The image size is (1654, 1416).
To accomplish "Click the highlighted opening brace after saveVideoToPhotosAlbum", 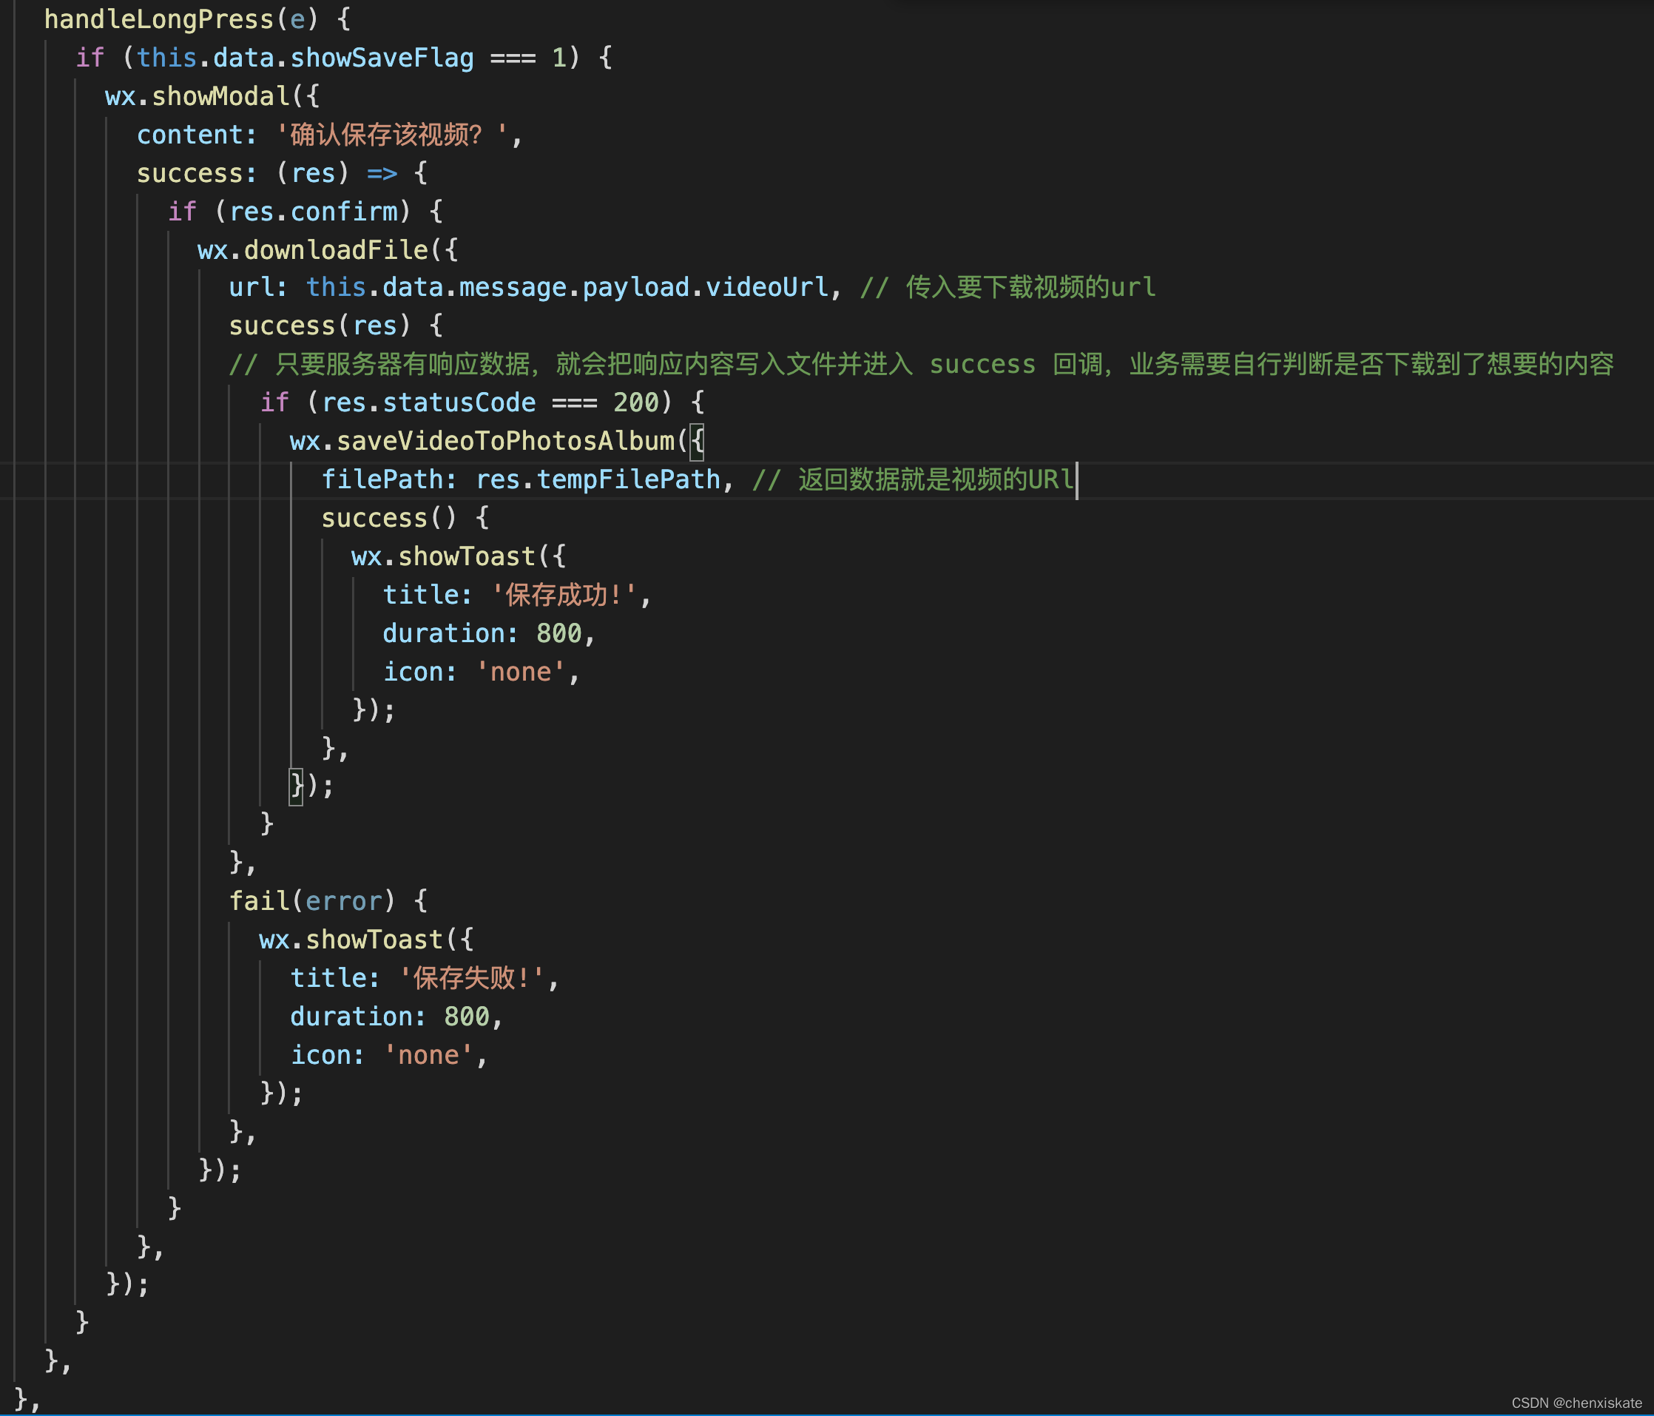I will [697, 441].
